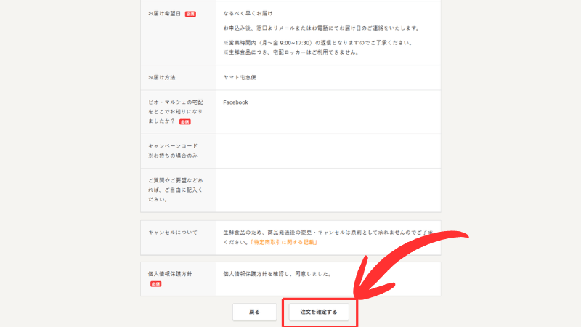581x327 pixels.
Task: Click the 必須 badge under 個人情報保護方針
Action: [x=155, y=284]
